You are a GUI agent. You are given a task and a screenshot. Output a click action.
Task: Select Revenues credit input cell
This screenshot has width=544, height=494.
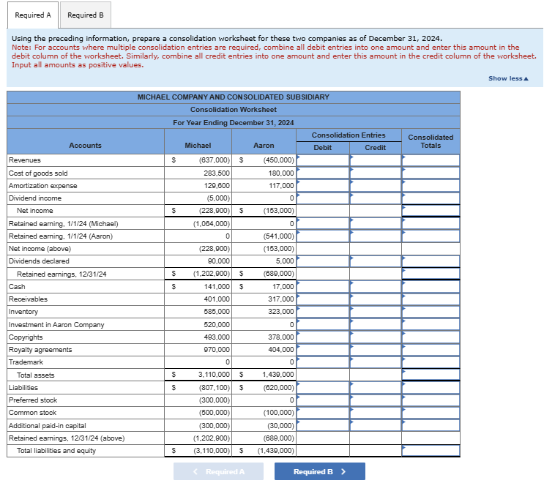click(376, 160)
